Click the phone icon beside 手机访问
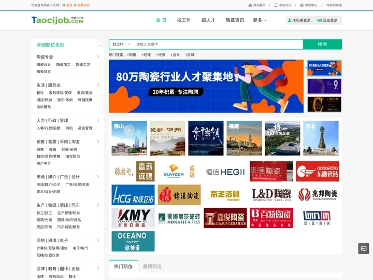This screenshot has width=373, height=280. [276, 5]
